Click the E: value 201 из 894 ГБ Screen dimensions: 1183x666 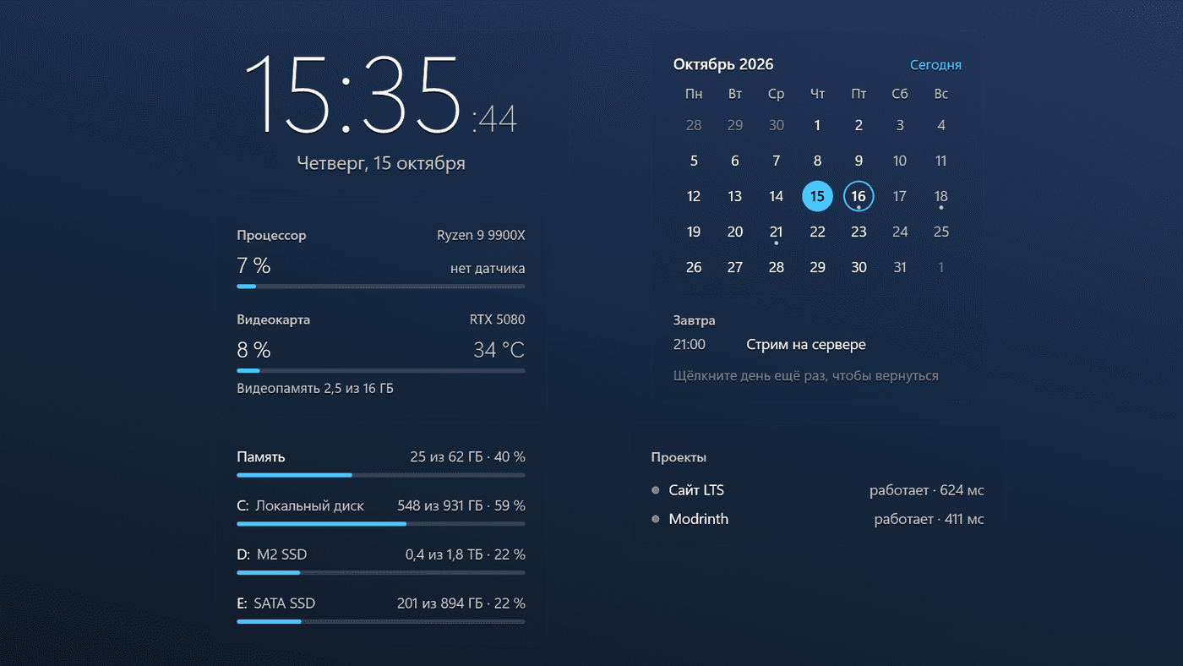440,604
